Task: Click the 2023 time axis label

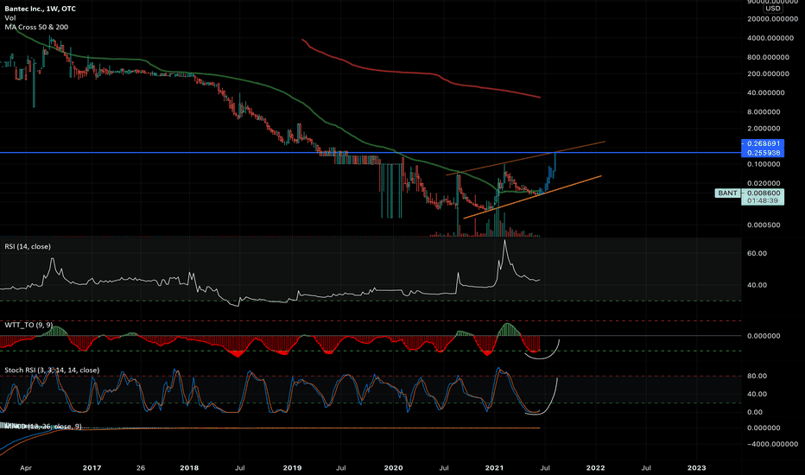Action: pyautogui.click(x=697, y=468)
